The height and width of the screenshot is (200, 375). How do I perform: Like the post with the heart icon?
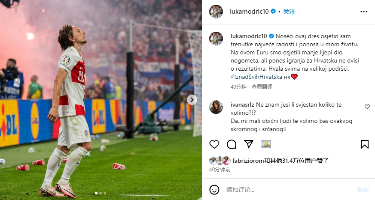pyautogui.click(x=214, y=144)
